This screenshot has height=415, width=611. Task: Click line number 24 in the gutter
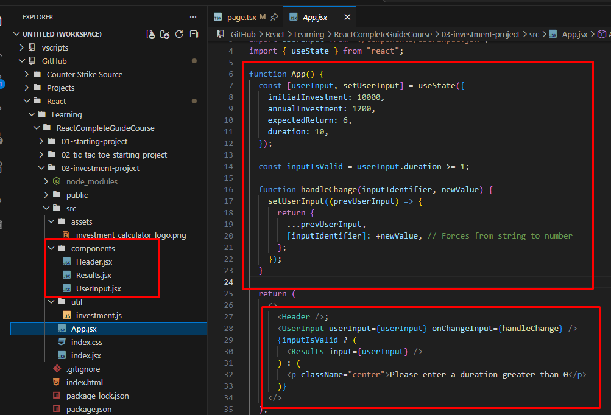(x=229, y=282)
